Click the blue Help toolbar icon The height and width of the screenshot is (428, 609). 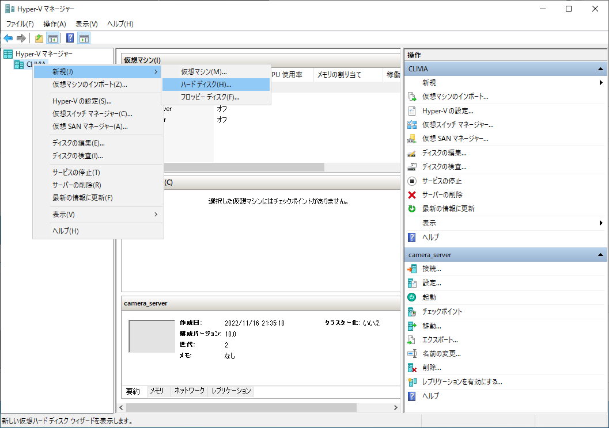tap(70, 38)
